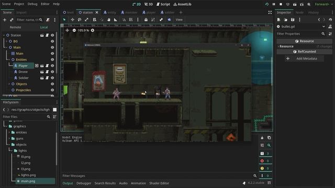
Task: Toggle visibility of the Projectiles node
Action: pyautogui.click(x=52, y=90)
